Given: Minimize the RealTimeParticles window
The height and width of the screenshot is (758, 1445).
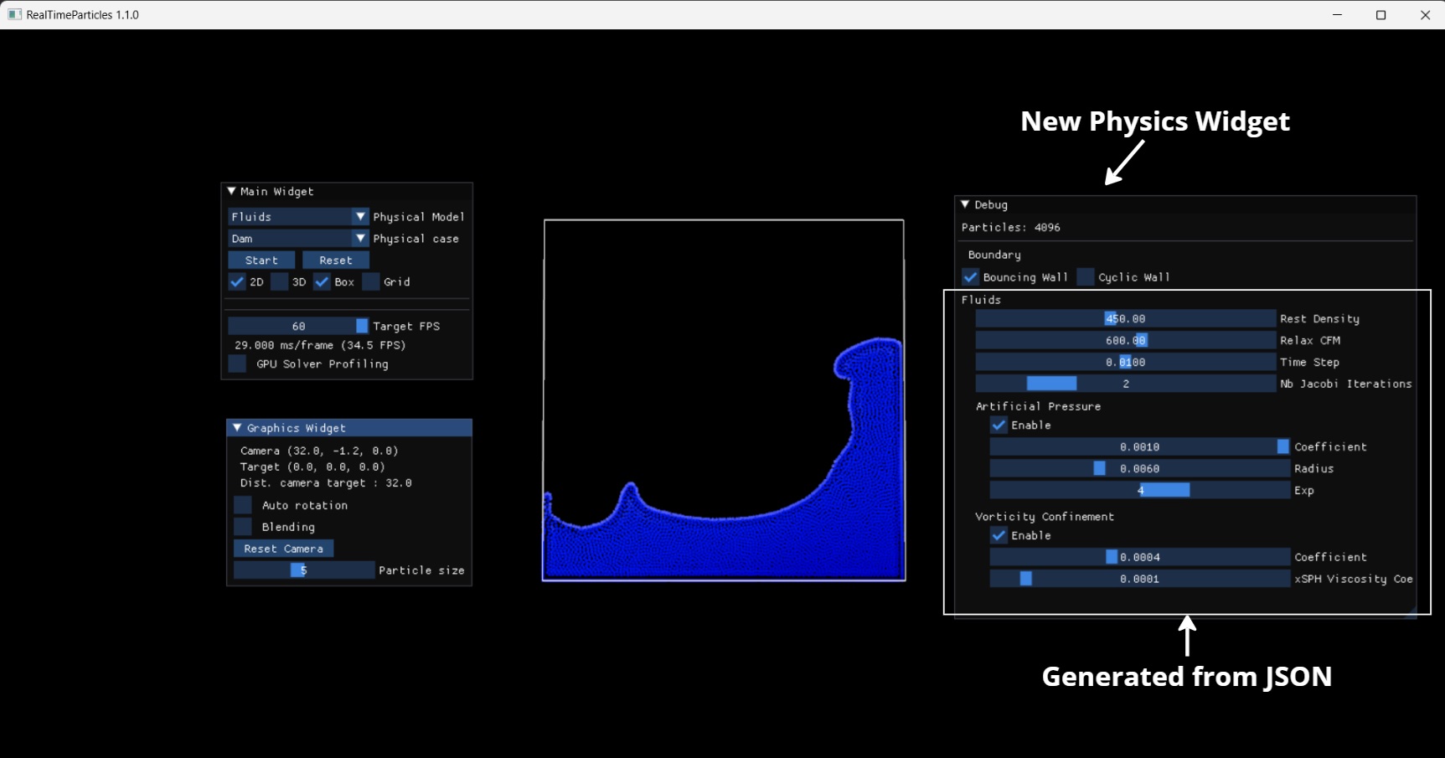Looking at the screenshot, I should point(1338,14).
